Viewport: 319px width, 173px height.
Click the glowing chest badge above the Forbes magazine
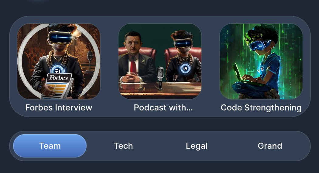(x=57, y=70)
